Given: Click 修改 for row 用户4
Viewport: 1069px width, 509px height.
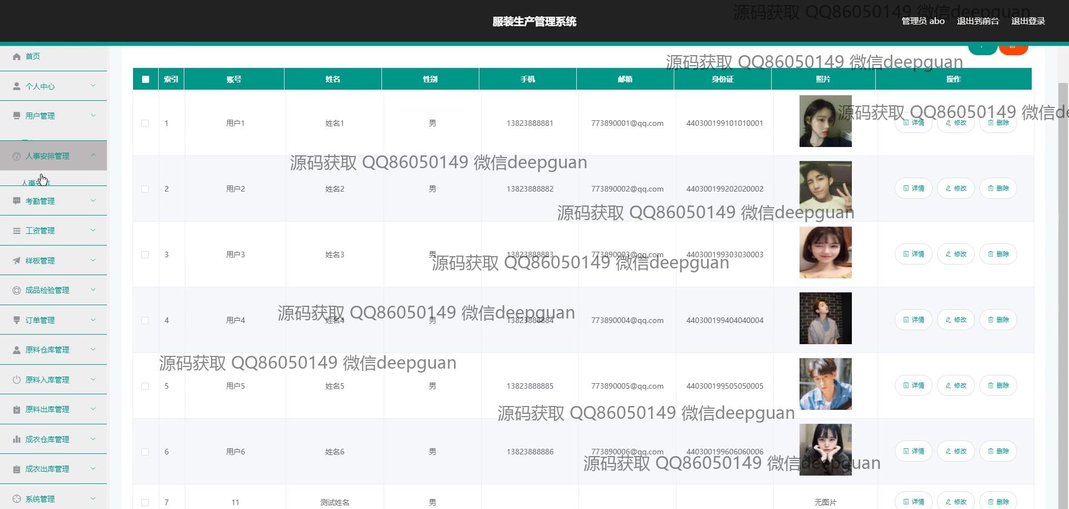Looking at the screenshot, I should click(956, 320).
